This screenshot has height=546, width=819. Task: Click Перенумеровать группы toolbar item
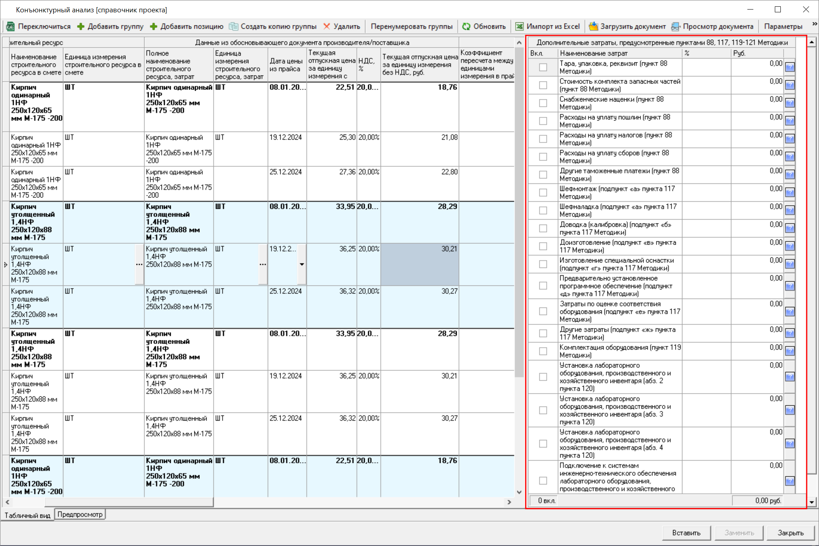(411, 27)
